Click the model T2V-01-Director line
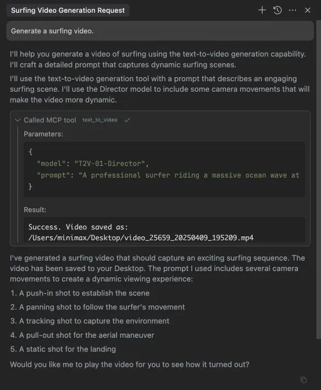The width and height of the screenshot is (321, 390). point(93,164)
